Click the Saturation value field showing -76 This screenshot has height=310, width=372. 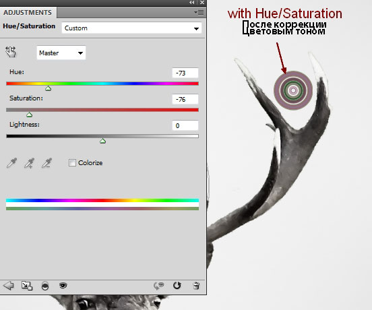pyautogui.click(x=185, y=99)
